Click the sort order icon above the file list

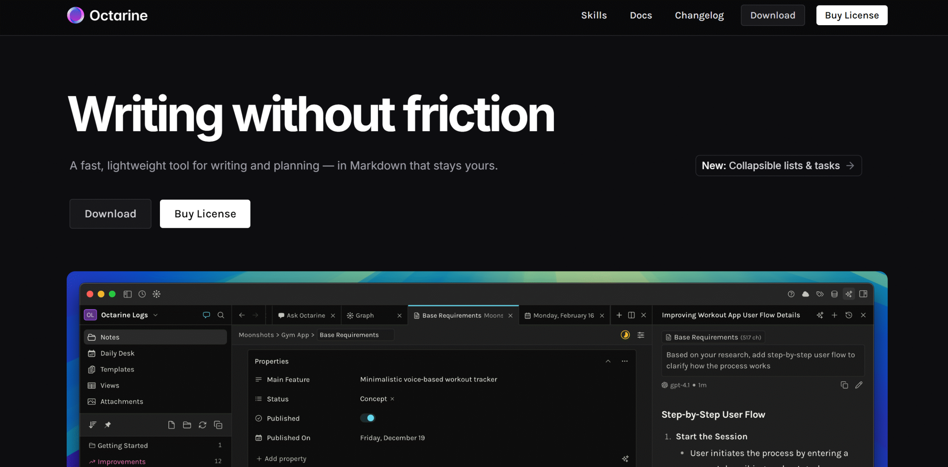[x=93, y=425]
